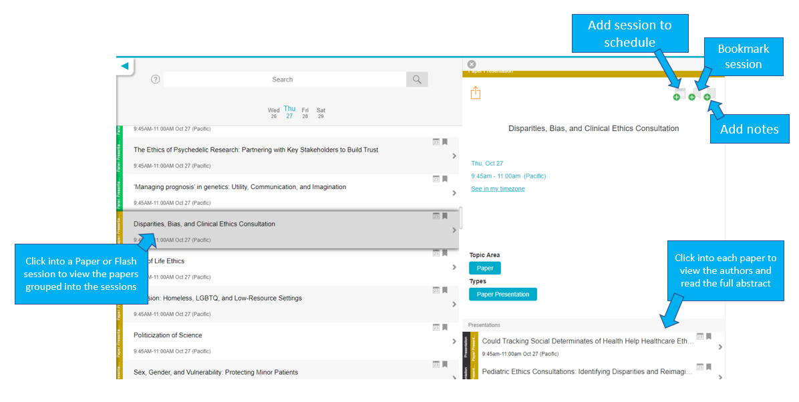
Task: Bookmark the Pediatric Ethics Consultations presentation
Action: 708,367
